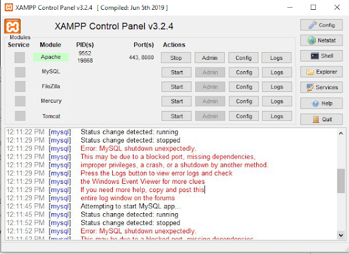The image size is (349, 254).
Task: Click the XAMPP logo in the panel header
Action: click(13, 26)
